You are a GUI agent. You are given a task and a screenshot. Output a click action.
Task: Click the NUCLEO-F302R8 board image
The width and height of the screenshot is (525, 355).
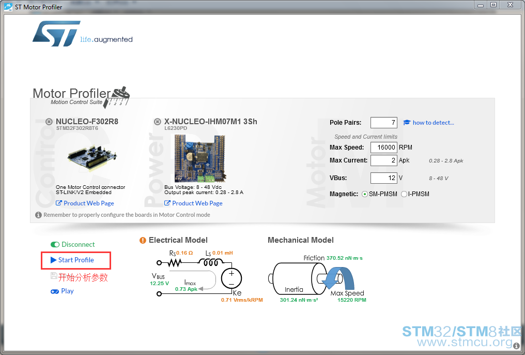click(92, 157)
